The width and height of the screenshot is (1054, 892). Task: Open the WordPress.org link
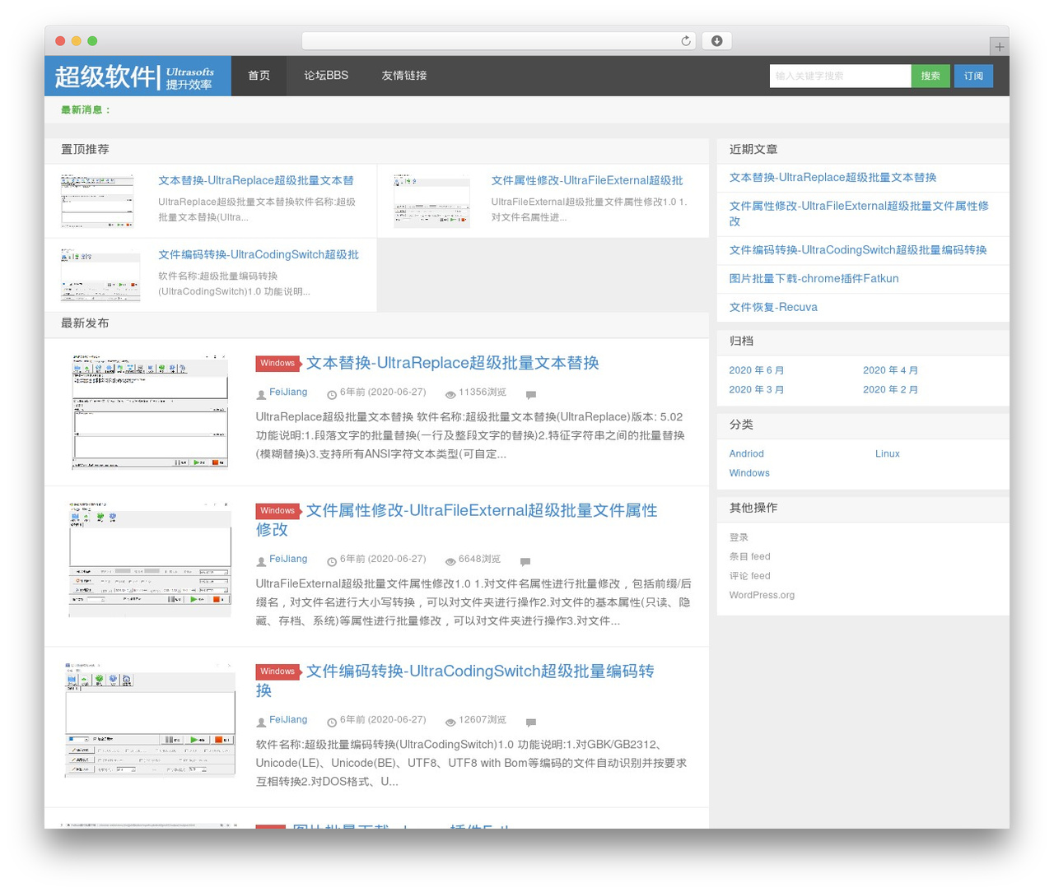pos(762,596)
